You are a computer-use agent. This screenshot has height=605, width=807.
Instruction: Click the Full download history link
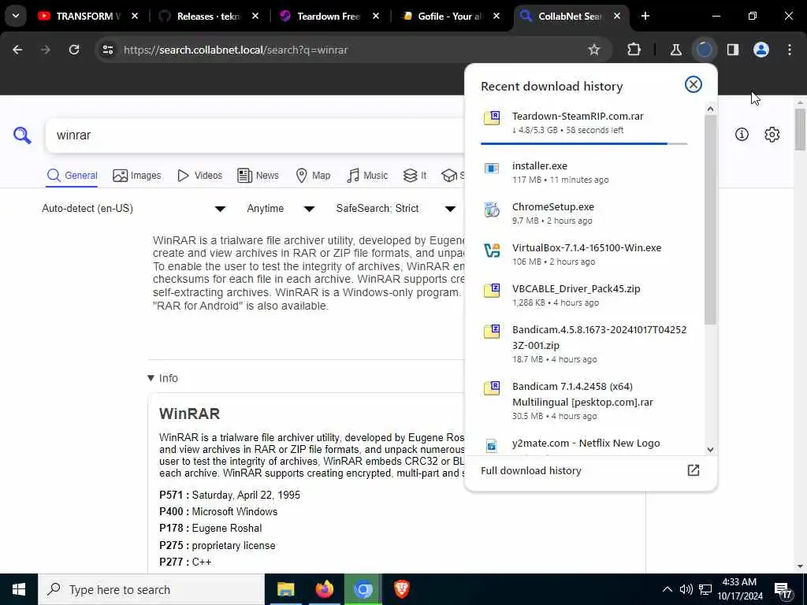tap(530, 471)
